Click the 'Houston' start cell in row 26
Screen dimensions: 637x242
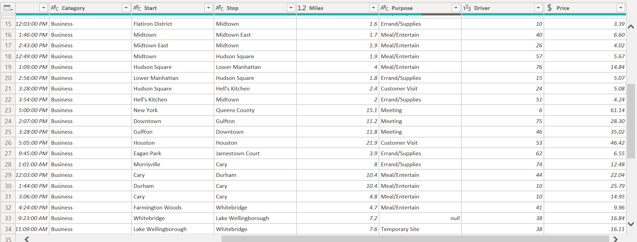point(173,143)
